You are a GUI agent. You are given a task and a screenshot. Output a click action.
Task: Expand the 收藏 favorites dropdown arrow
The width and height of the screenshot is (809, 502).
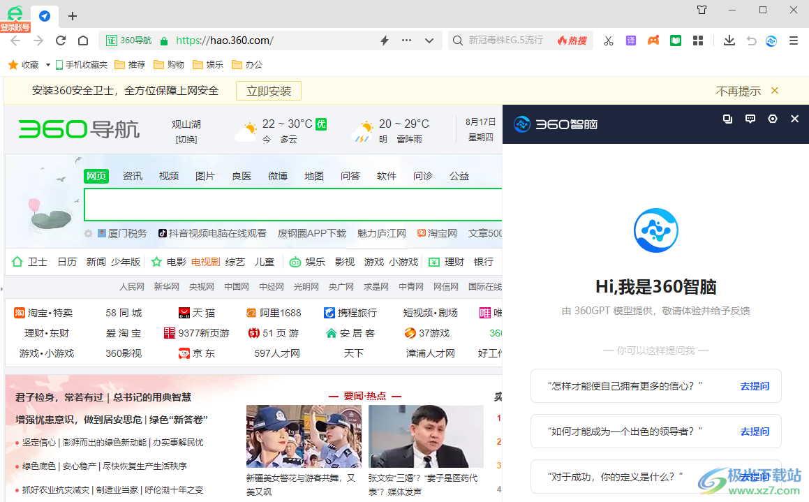48,65
